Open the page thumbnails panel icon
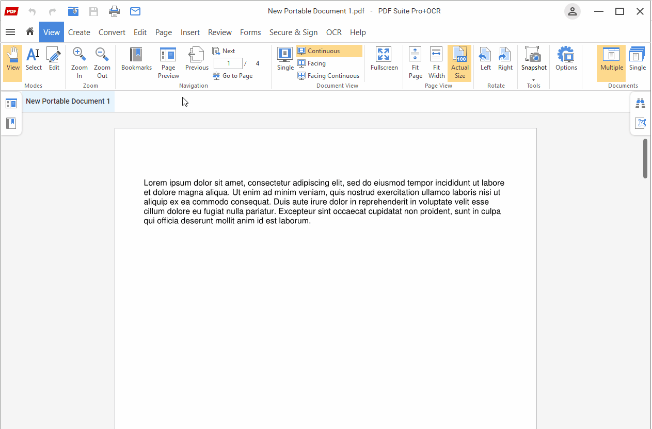The height and width of the screenshot is (429, 652). click(11, 103)
